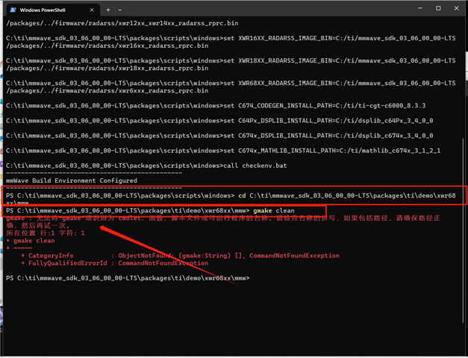The width and height of the screenshot is (468, 358).
Task: Click the C674_CODEGEN_INSTALL_PATH set line
Action: pos(216,106)
